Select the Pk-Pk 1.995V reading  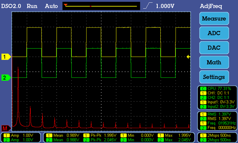(x=104, y=135)
